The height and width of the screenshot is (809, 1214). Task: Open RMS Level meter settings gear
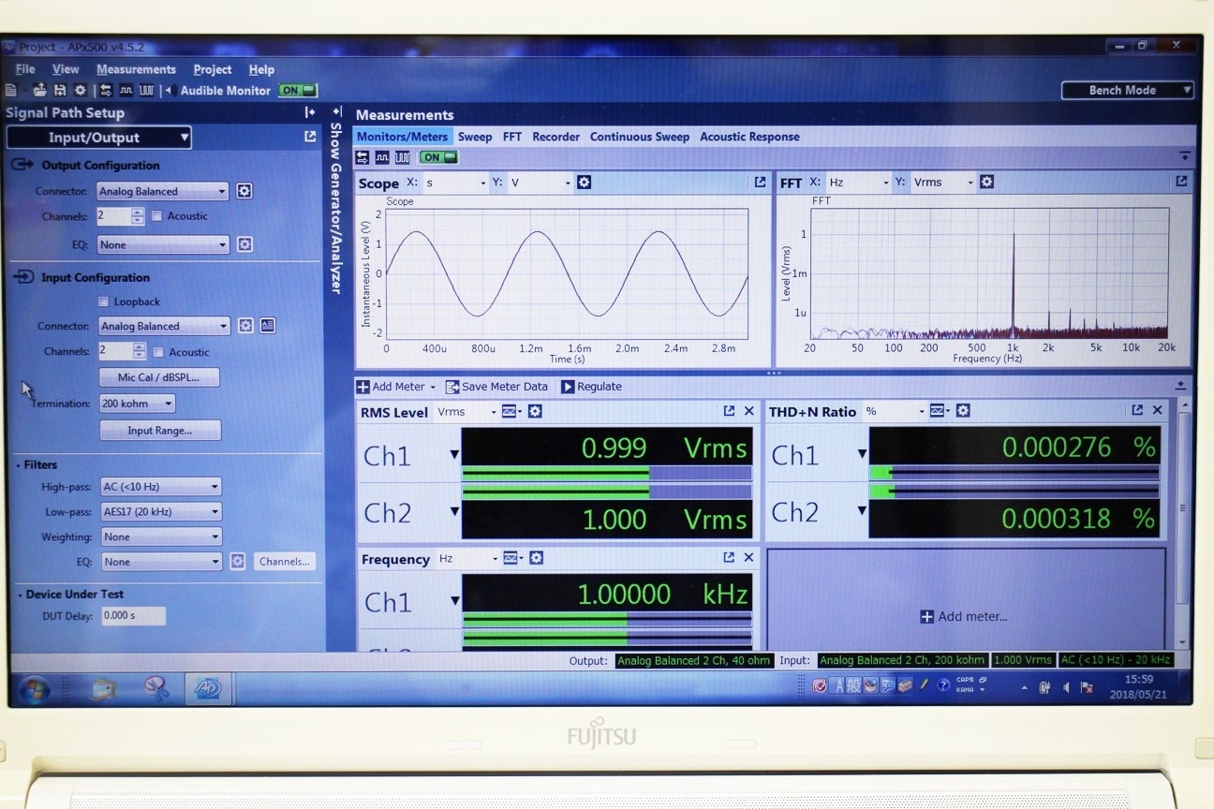[x=535, y=411]
